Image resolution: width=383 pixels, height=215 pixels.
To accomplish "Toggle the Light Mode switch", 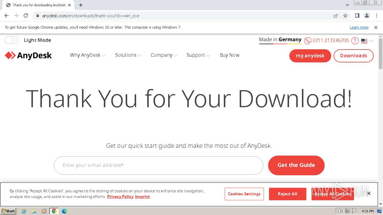I will [12, 40].
